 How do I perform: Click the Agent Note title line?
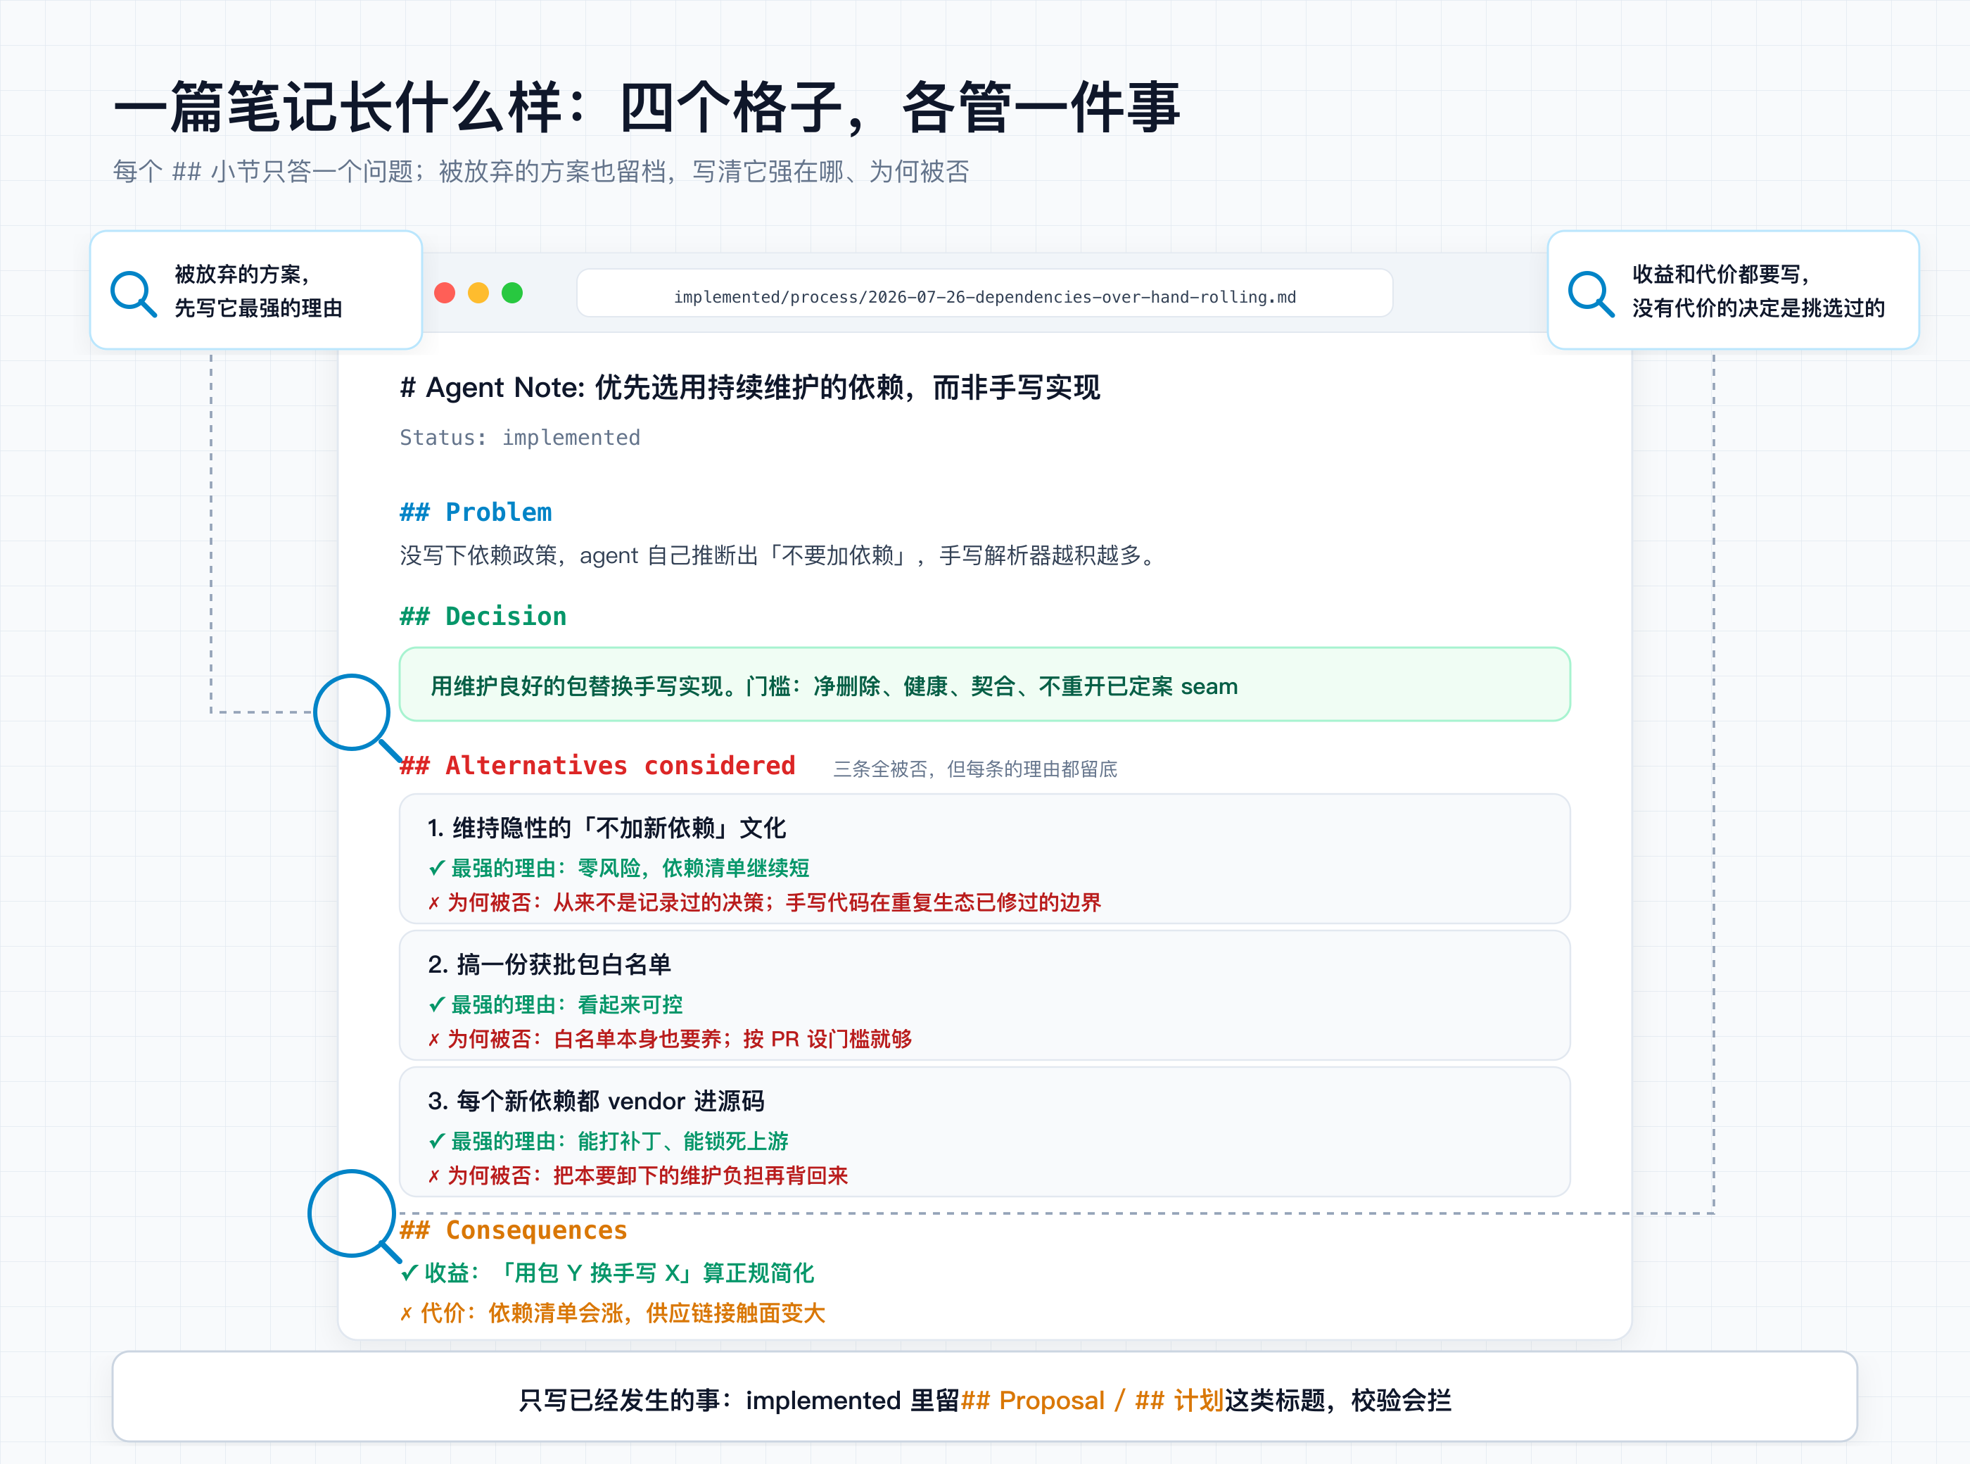pos(749,387)
